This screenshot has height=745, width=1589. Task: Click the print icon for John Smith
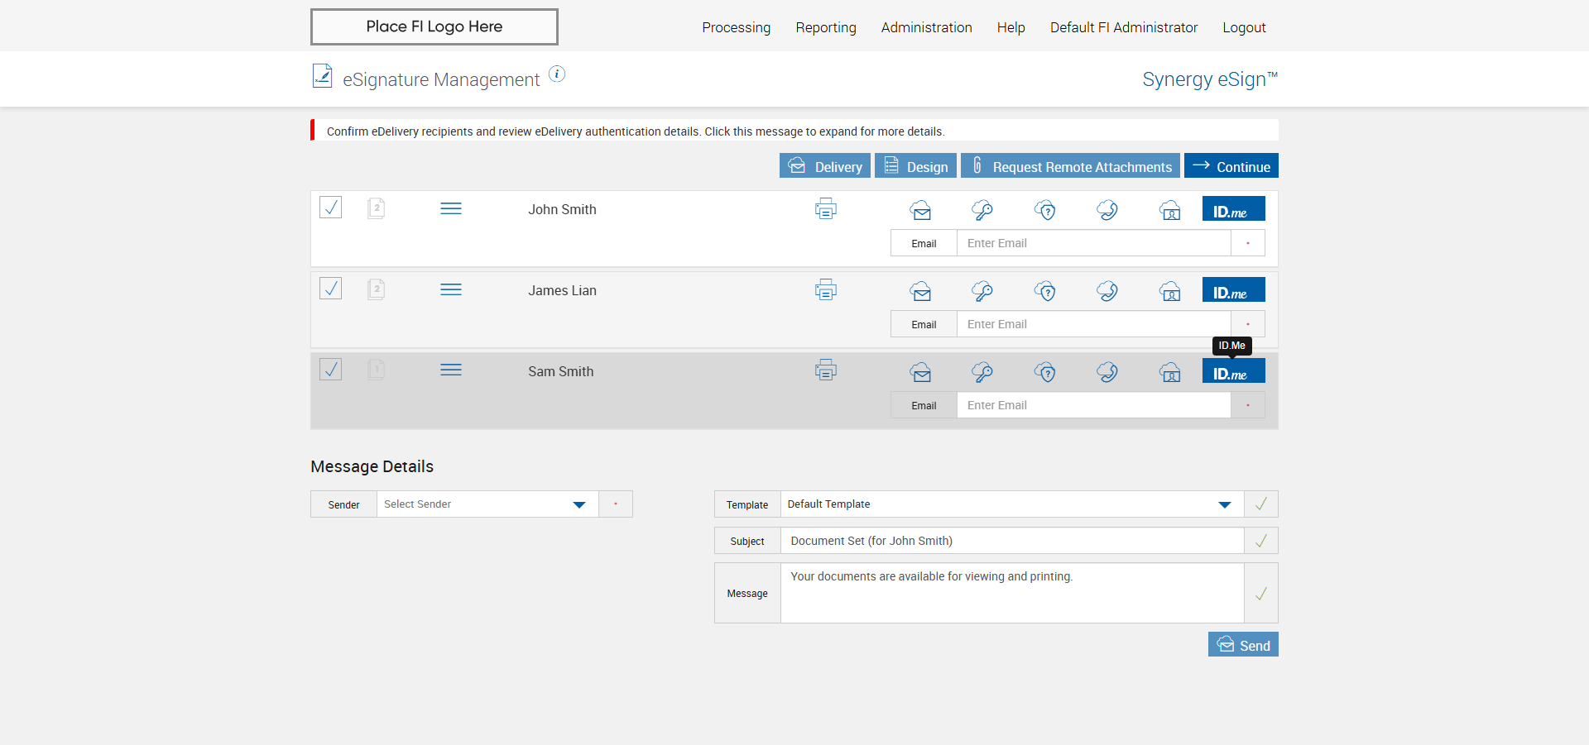pyautogui.click(x=825, y=209)
